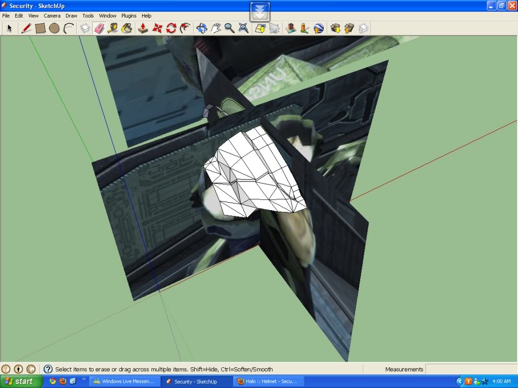Switch to Halo :: Helmet Firefox taskbar button
Image resolution: width=518 pixels, height=388 pixels.
(268, 381)
